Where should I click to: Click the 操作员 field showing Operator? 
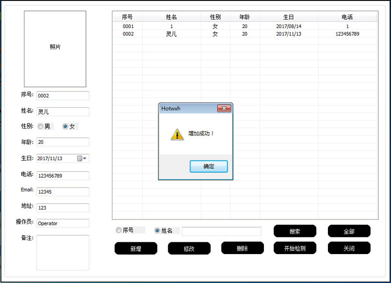(63, 223)
